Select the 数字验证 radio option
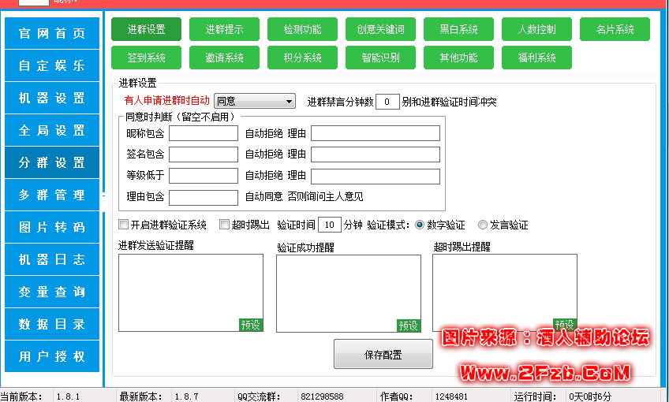Viewport: 669px width, 402px height. (420, 225)
